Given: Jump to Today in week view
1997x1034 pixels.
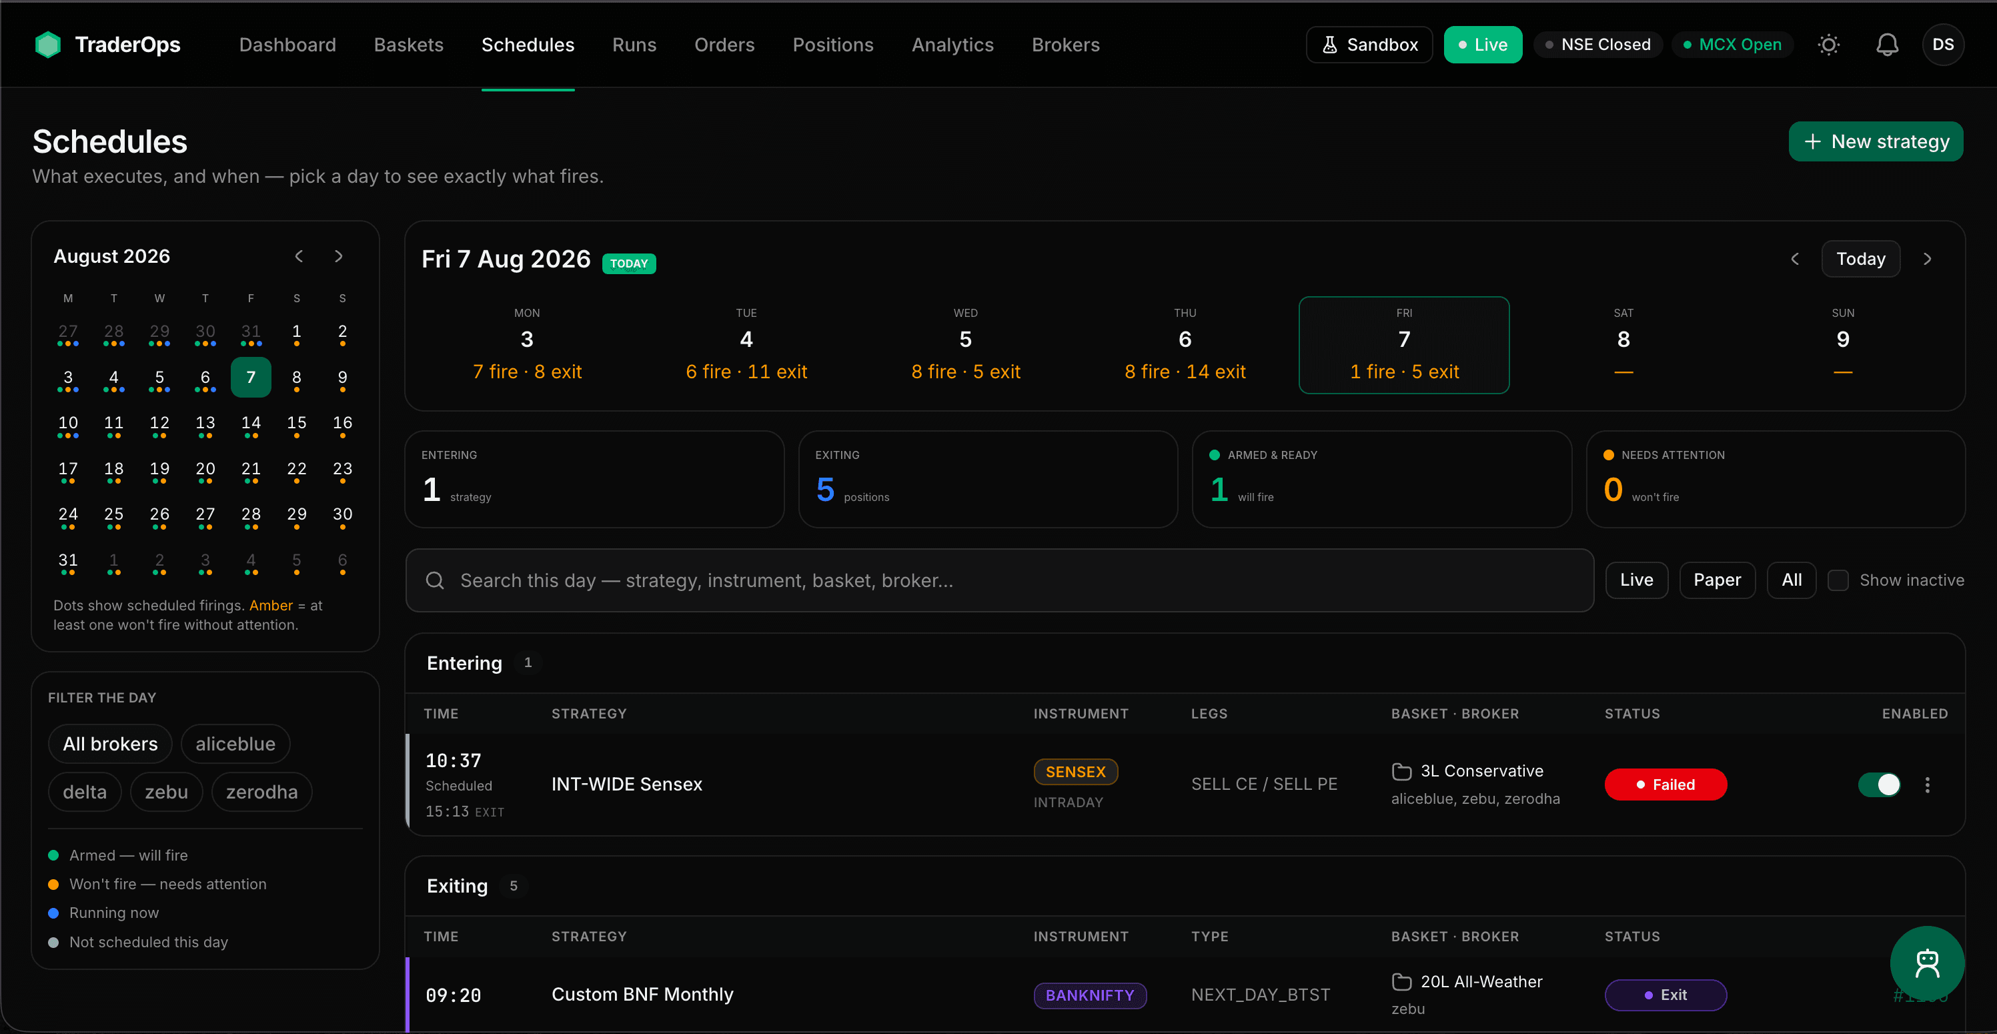Looking at the screenshot, I should pos(1860,259).
